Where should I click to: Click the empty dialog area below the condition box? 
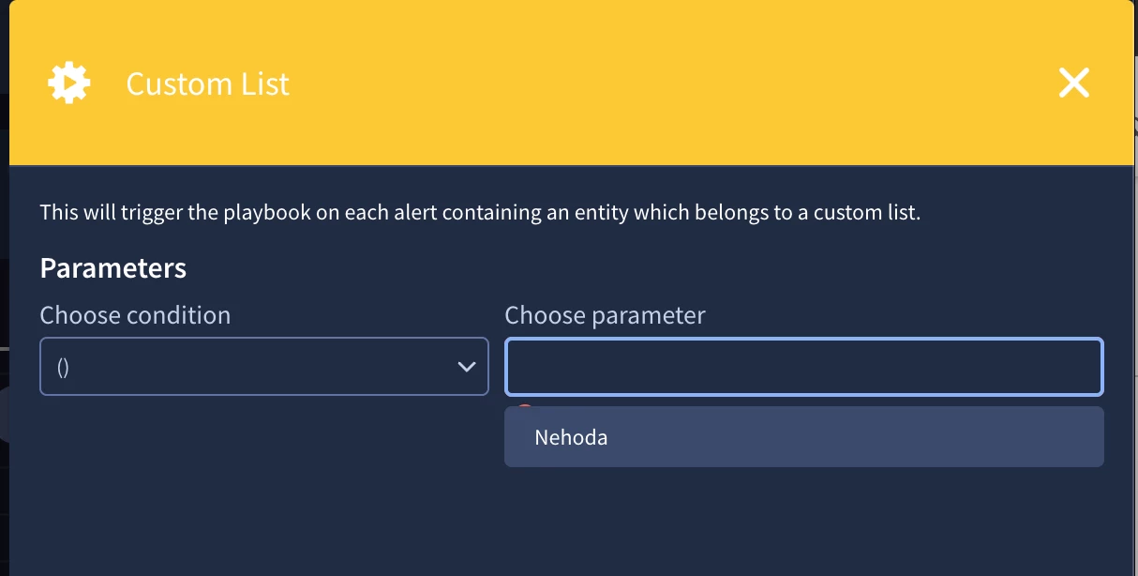264,478
